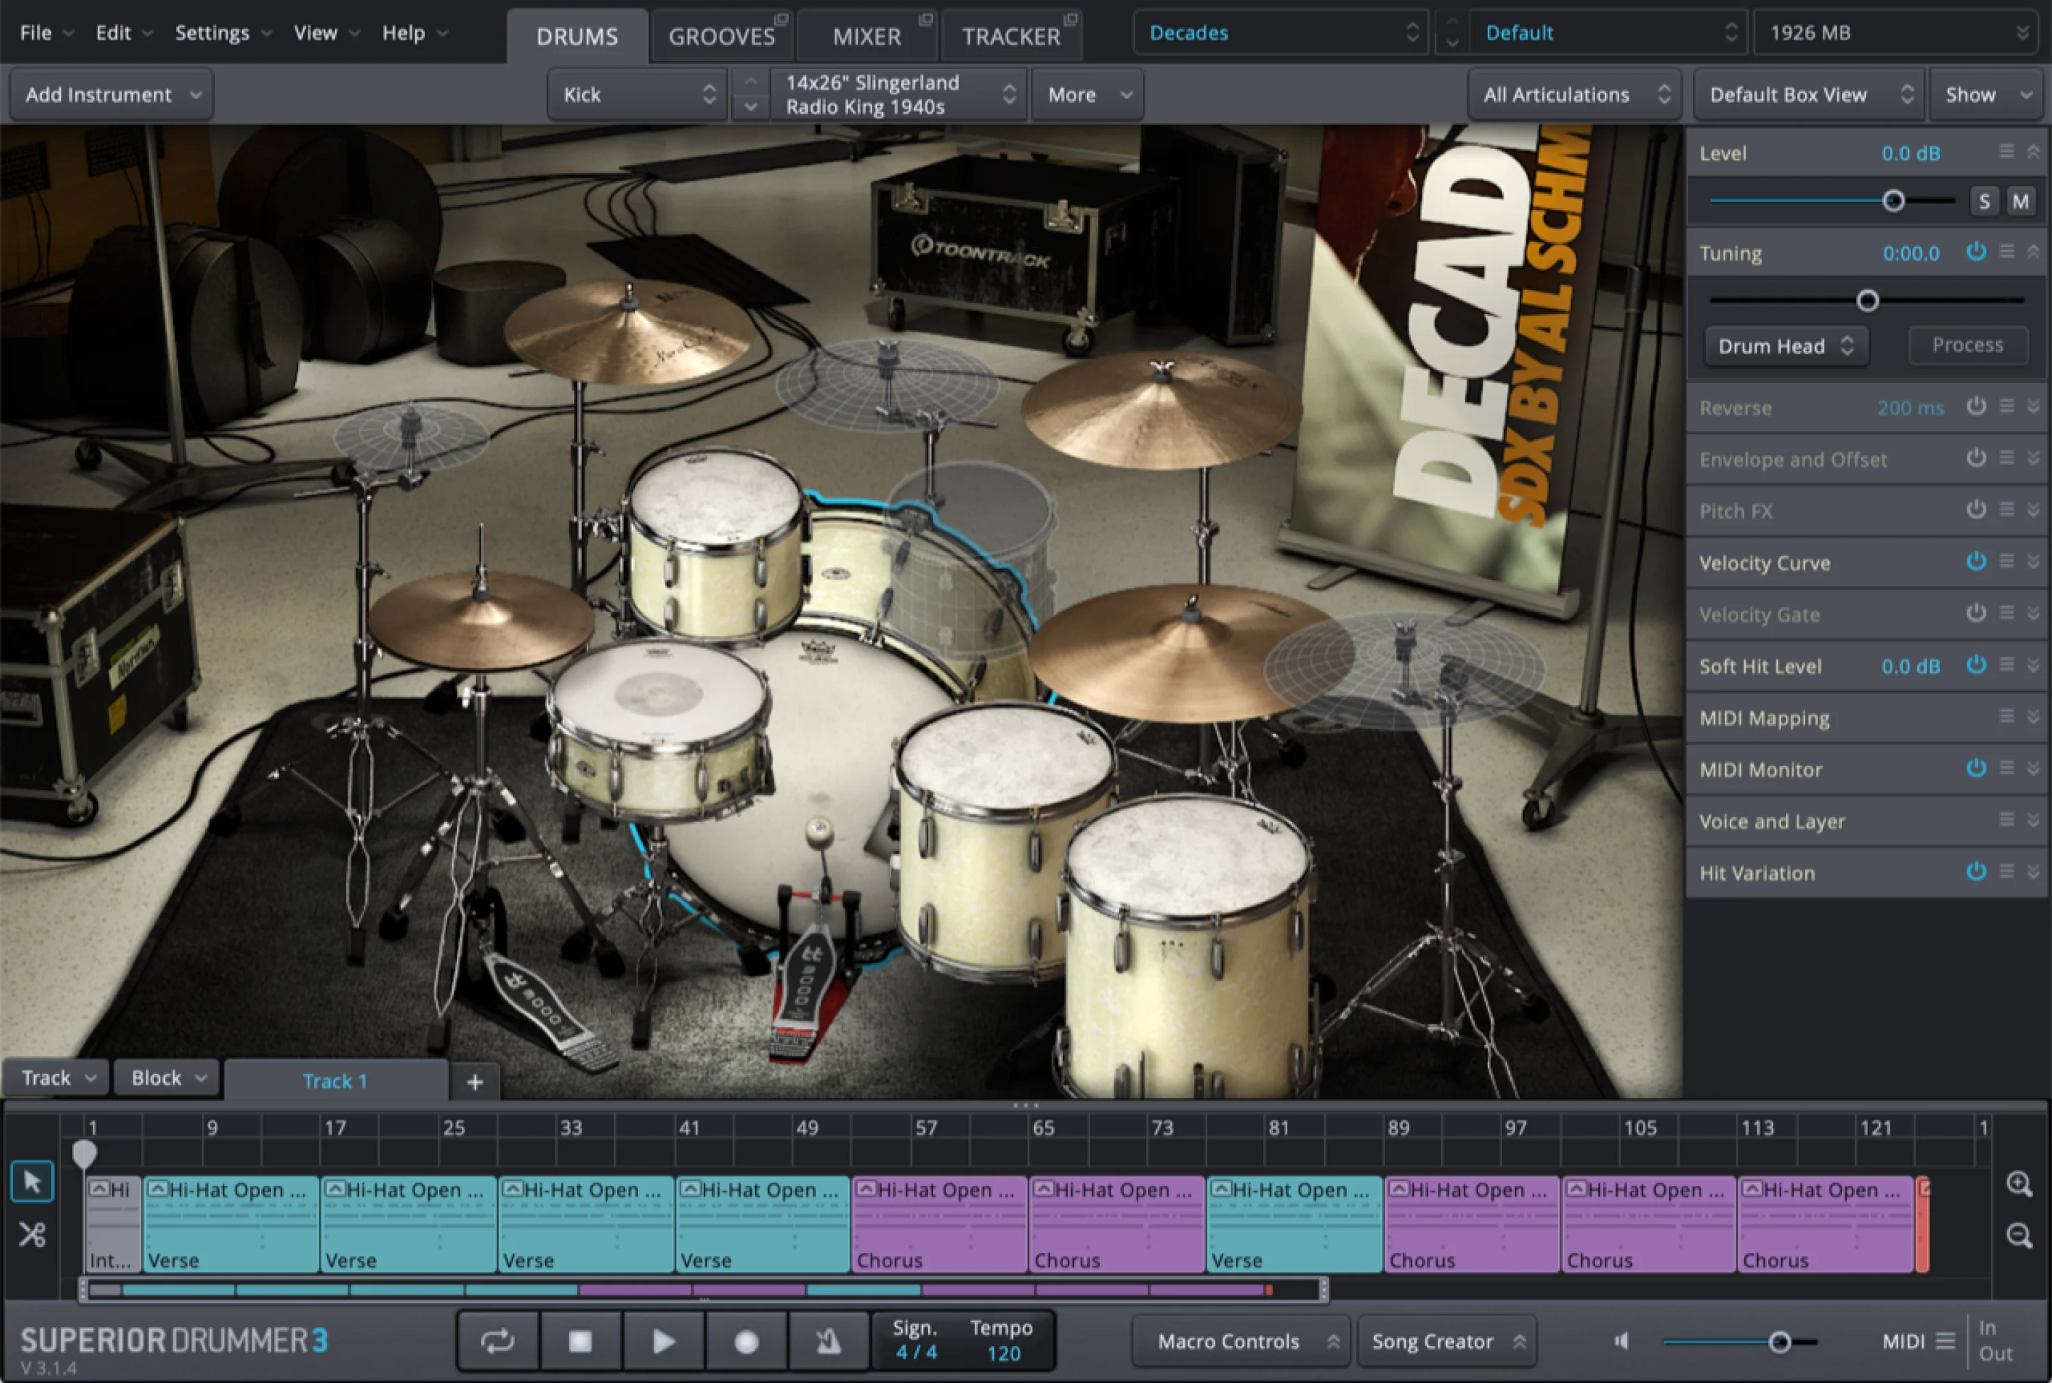Screen dimensions: 2052x1383
Task: Select the previous kick drum arrow
Action: [750, 81]
